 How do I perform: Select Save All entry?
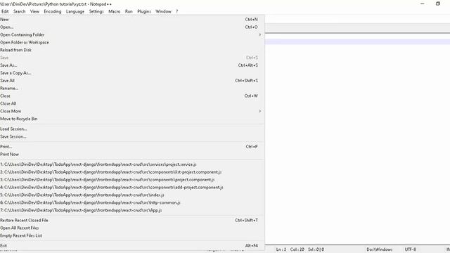point(132,81)
